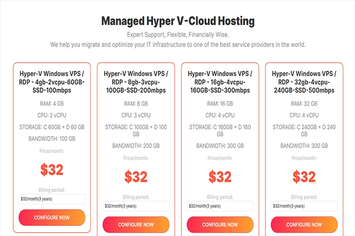Select the 32gb-4vcpu-240GB-SSD-500mbps plan title
Image resolution: width=355 pixels, height=236 pixels.
click(x=304, y=82)
